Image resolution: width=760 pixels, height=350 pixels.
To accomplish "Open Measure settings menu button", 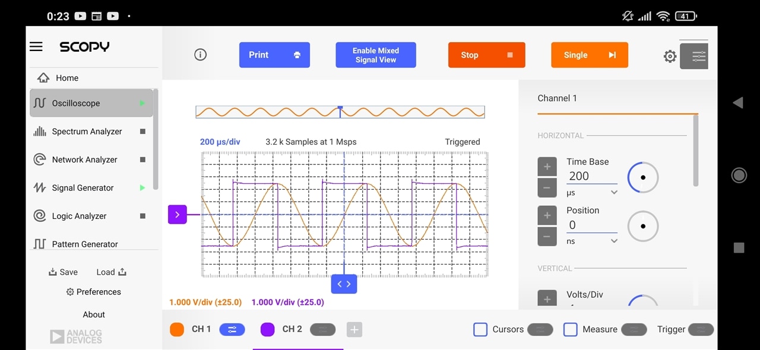I will [x=634, y=329].
